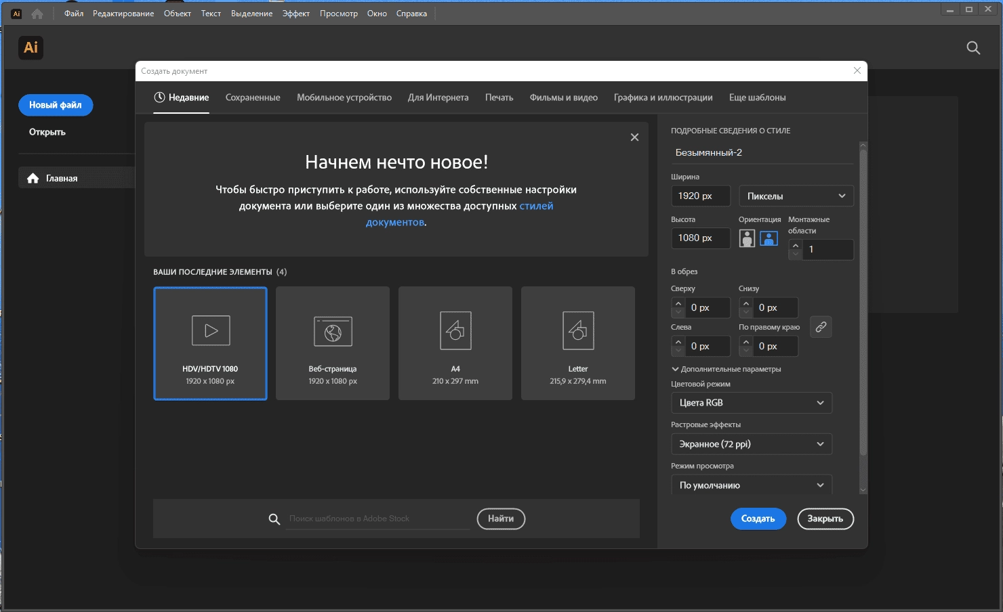Follow the 'стилей документов' link
1003x612 pixels.
[x=459, y=214]
